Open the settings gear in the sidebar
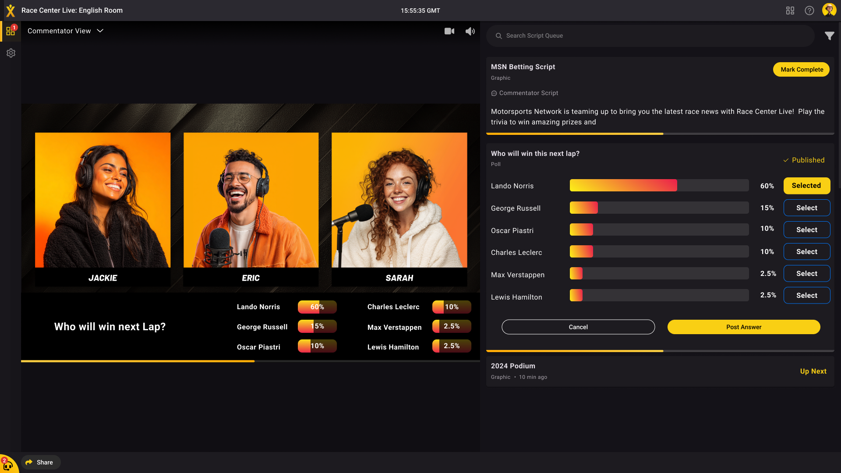 (x=11, y=53)
